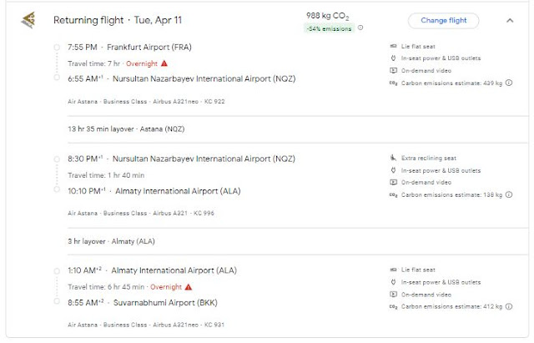Click on-demand video icon on KC 996 leg
Viewport: 534px width, 343px height.
pos(393,182)
